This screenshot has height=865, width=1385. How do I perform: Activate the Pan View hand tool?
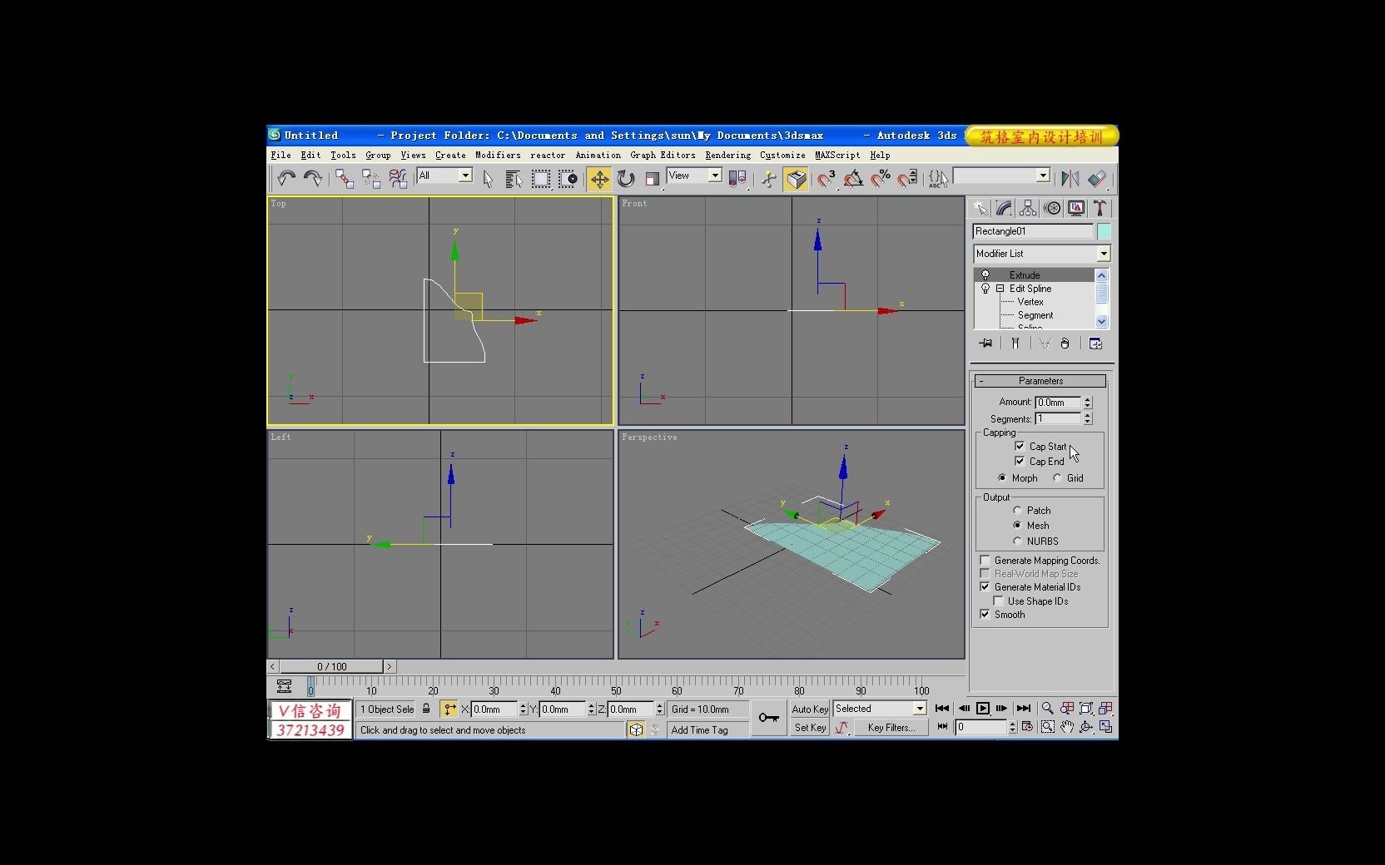[1068, 727]
